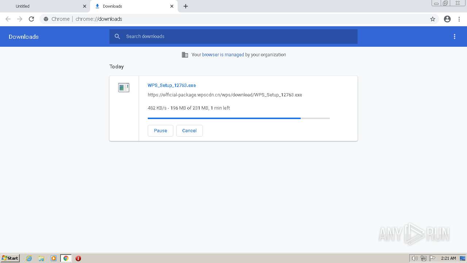Click the Search downloads field

233,37
